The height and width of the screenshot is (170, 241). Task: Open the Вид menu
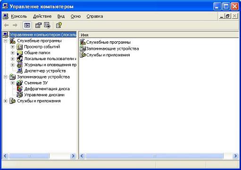tap(61, 16)
